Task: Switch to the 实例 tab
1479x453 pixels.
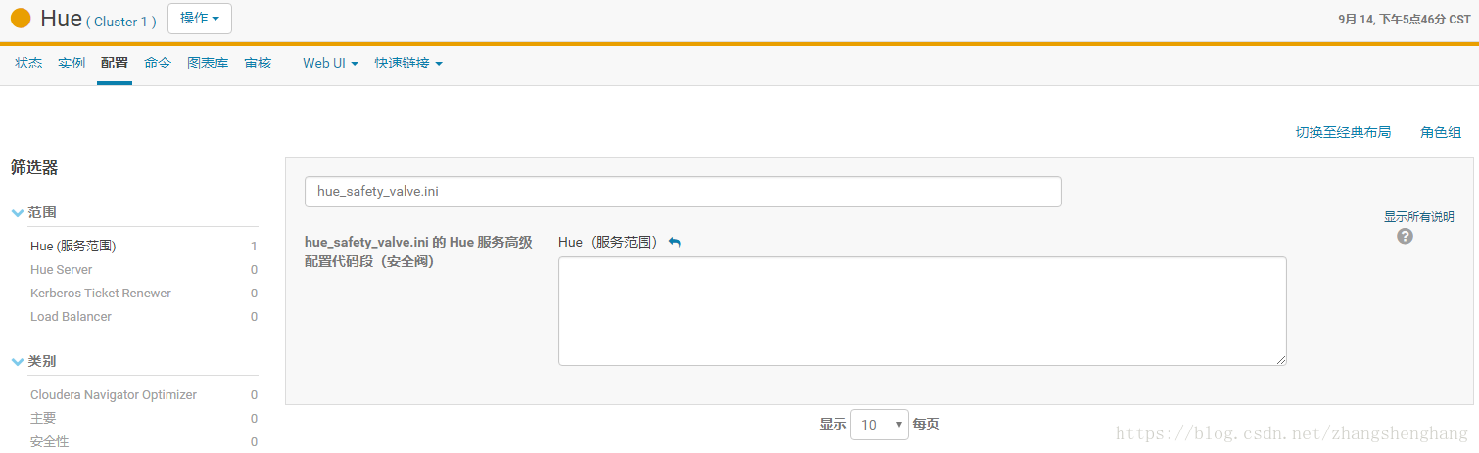Action: (72, 63)
